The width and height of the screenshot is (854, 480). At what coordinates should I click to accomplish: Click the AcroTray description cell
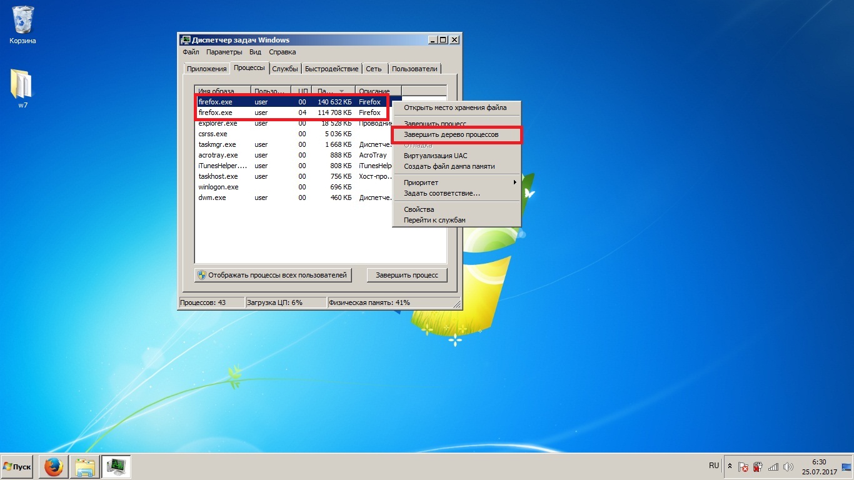[x=373, y=155]
